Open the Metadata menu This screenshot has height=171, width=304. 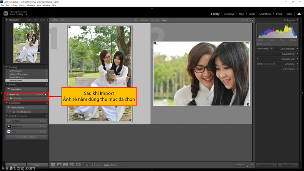31,5
